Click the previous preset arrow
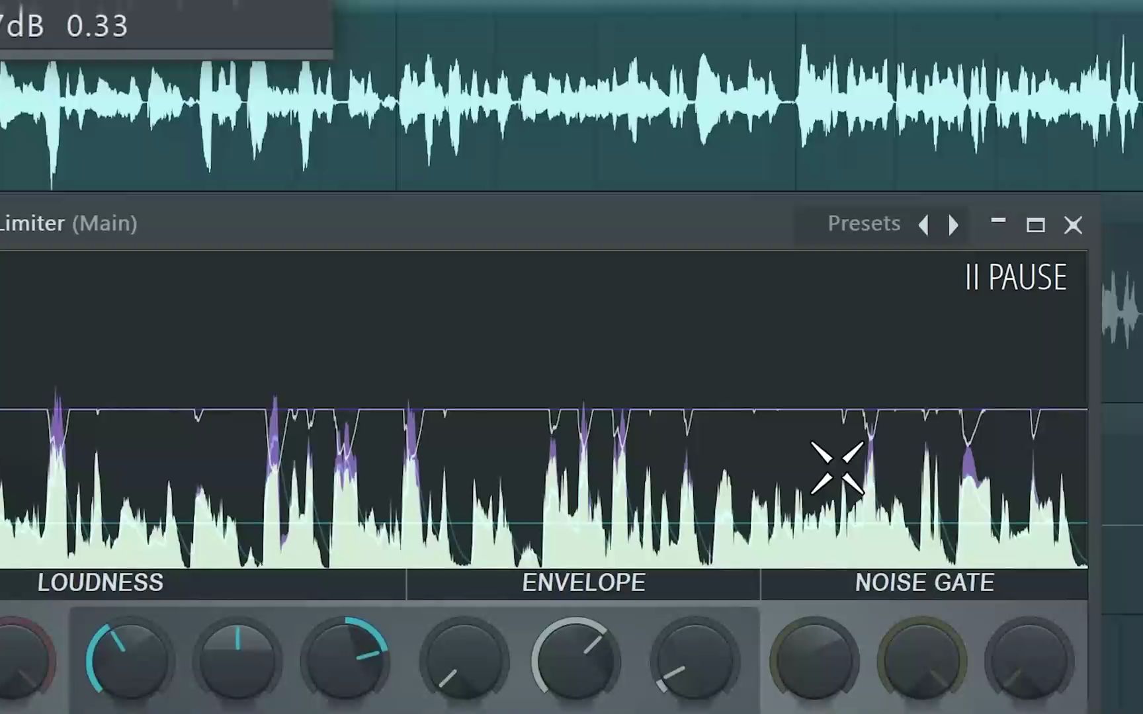Image resolution: width=1143 pixels, height=714 pixels. (x=924, y=225)
